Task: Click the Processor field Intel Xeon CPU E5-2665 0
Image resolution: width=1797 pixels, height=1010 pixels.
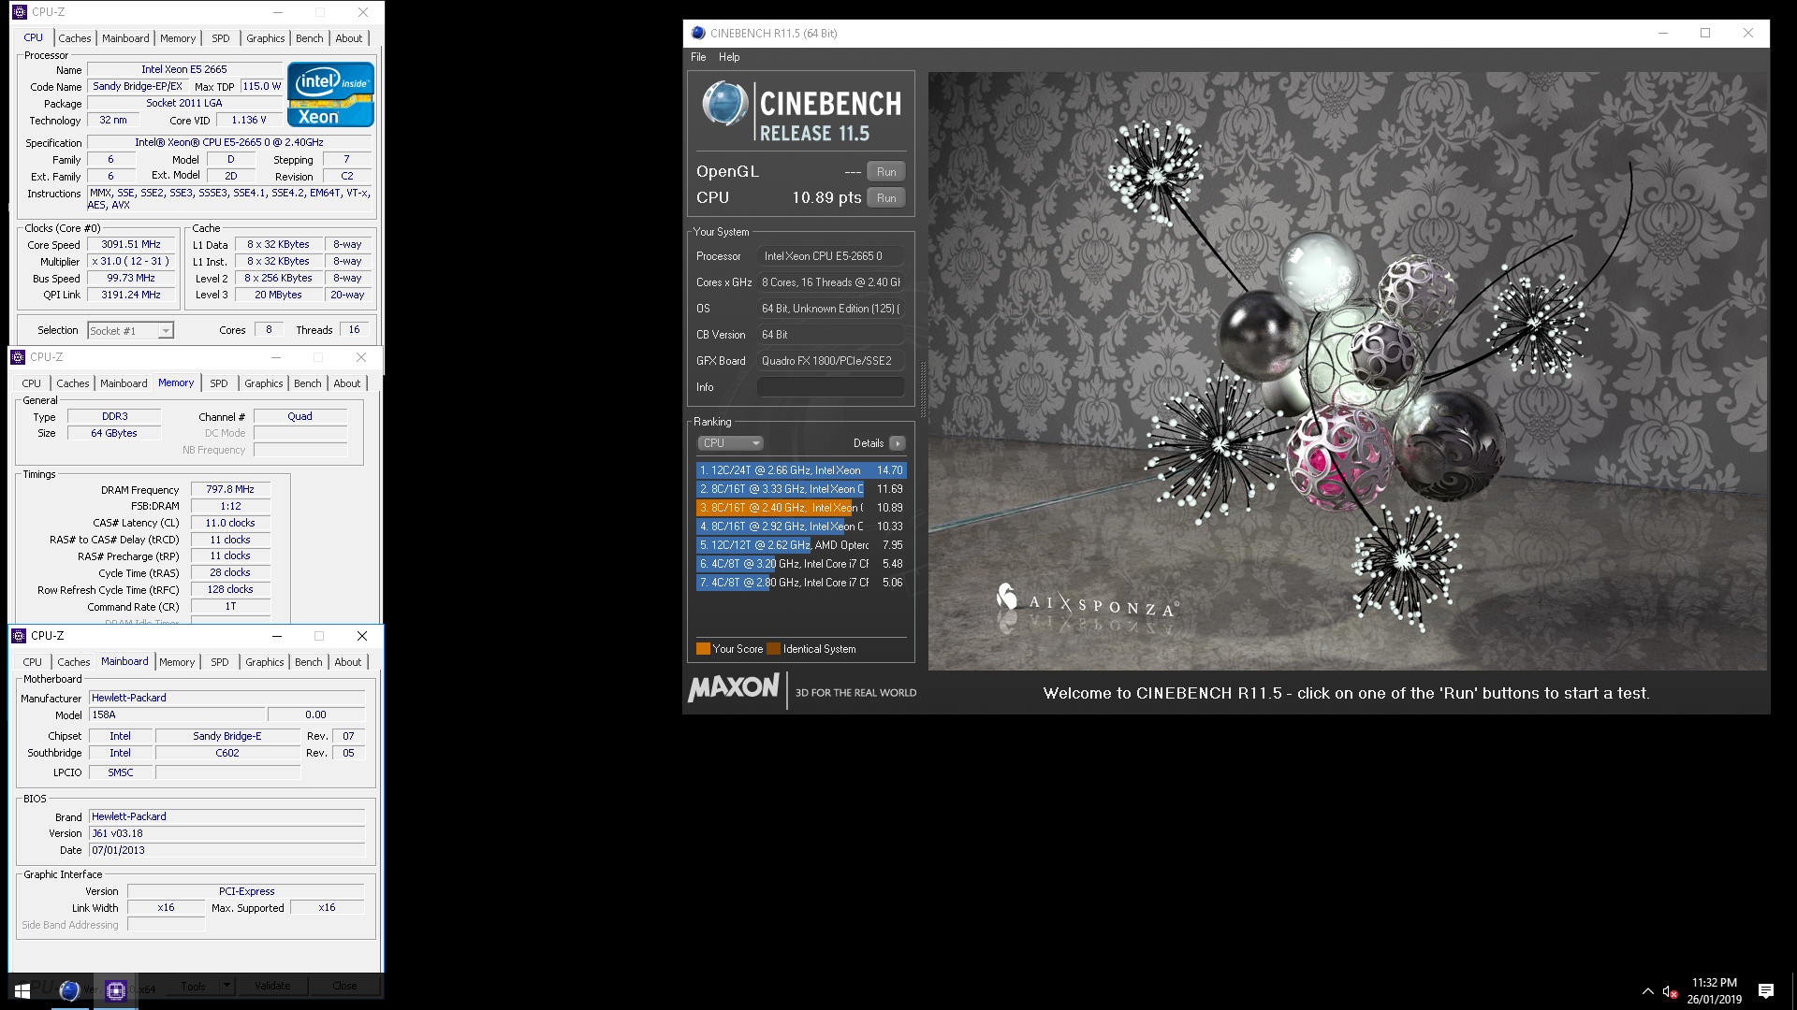Action: (831, 256)
